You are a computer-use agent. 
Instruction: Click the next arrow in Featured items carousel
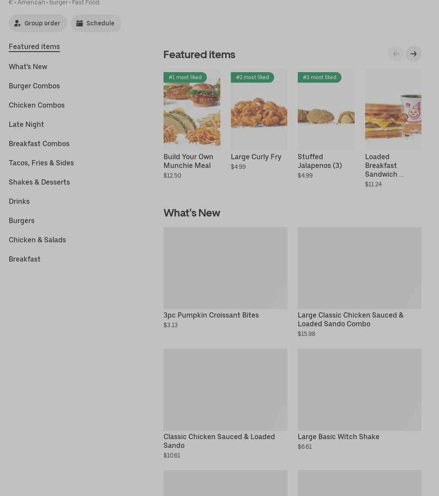click(413, 54)
